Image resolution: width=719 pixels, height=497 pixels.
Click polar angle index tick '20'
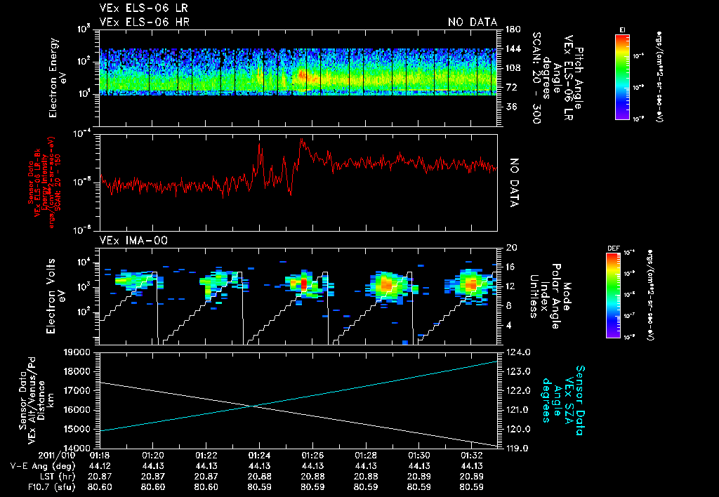point(511,248)
